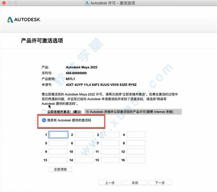217x192 pixels.
Task: Close the window with red button
Action: tap(4, 3)
